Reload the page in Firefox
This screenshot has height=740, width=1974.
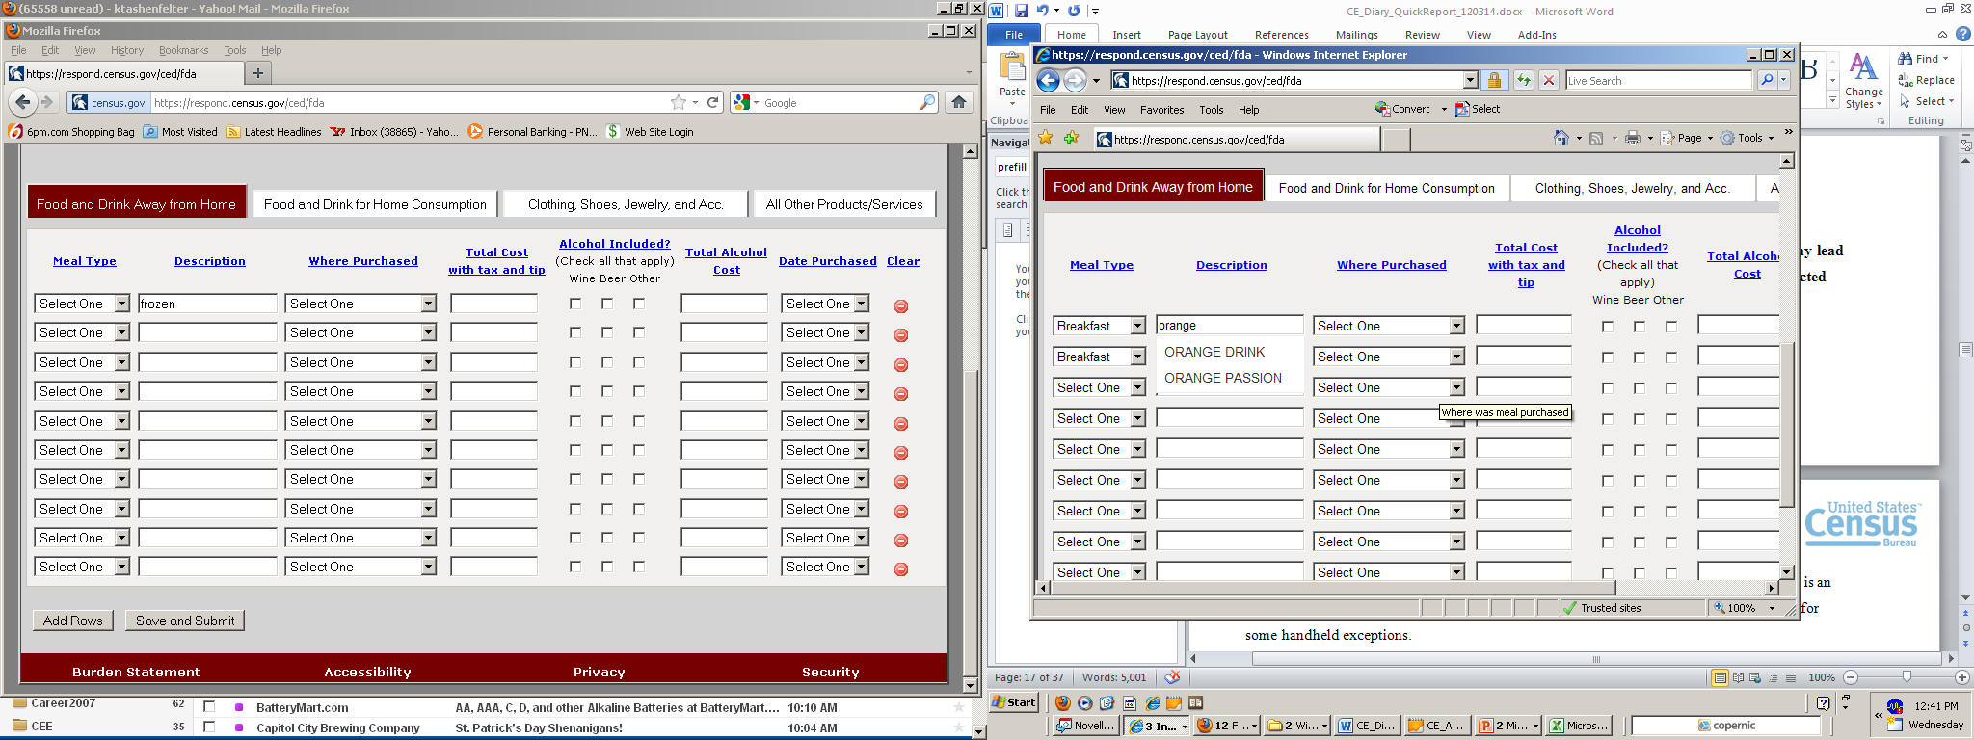[x=713, y=102]
